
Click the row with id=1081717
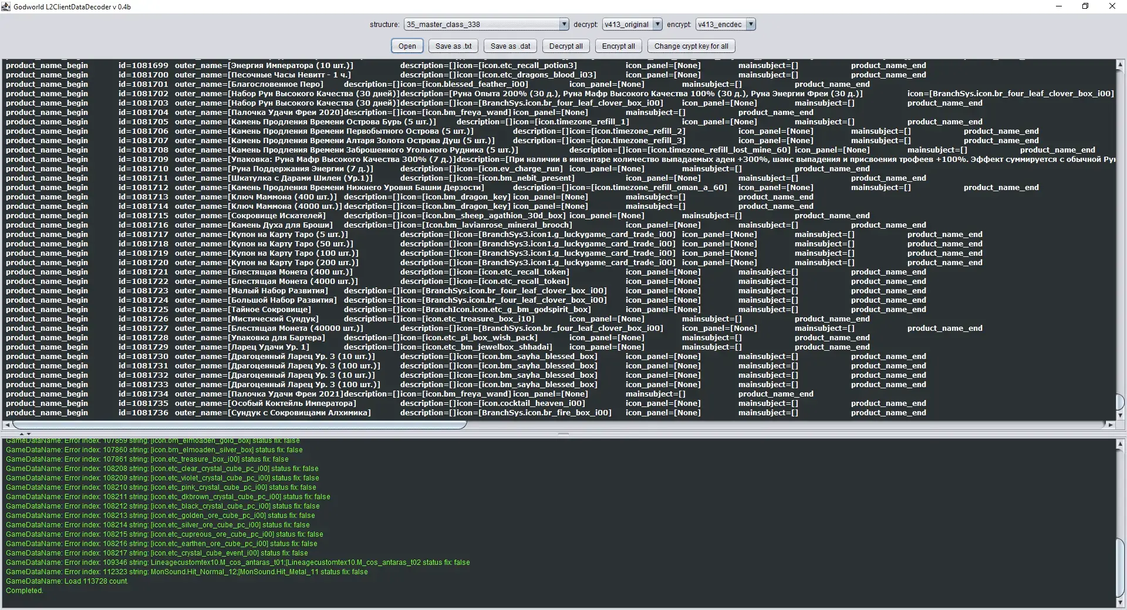tap(558, 234)
